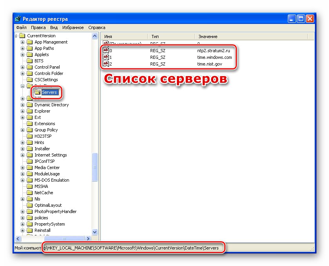
Task: Click the tree scroll down arrow
Action: coord(95,232)
